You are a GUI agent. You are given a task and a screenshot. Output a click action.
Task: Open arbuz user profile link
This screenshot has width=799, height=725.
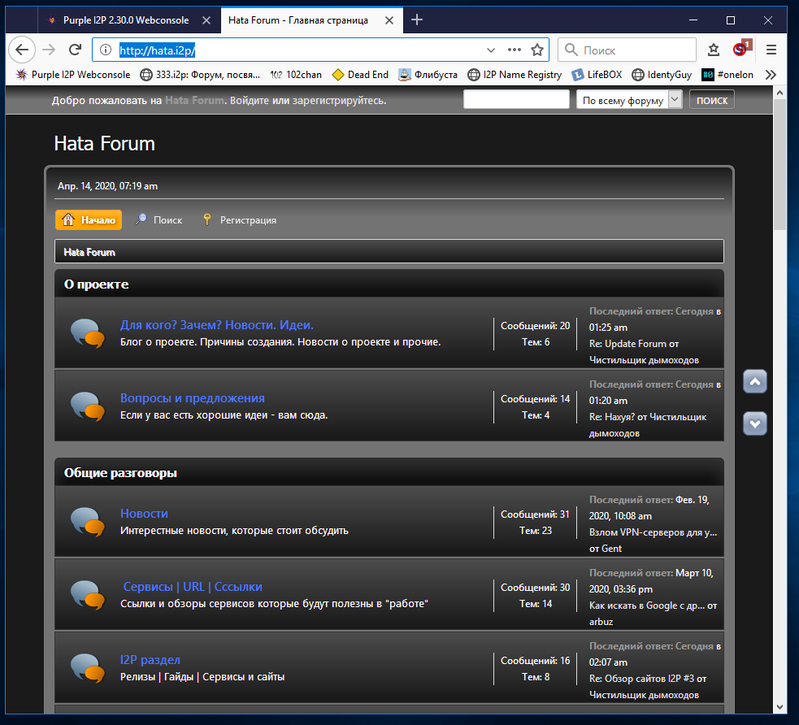[601, 622]
